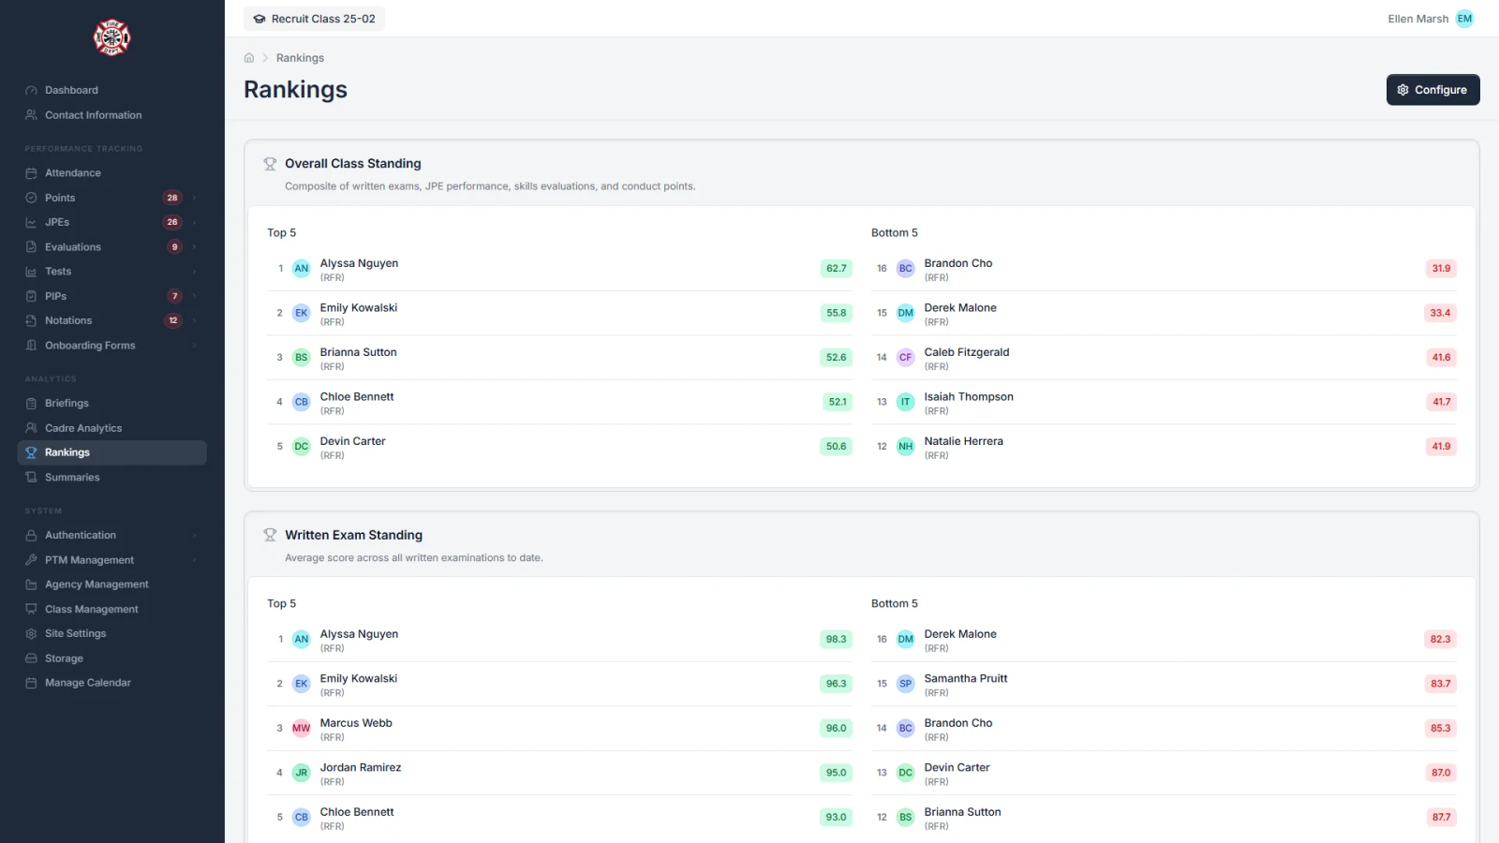1499x843 pixels.
Task: Click Derek Malone's 82.3 written score
Action: 1440,640
